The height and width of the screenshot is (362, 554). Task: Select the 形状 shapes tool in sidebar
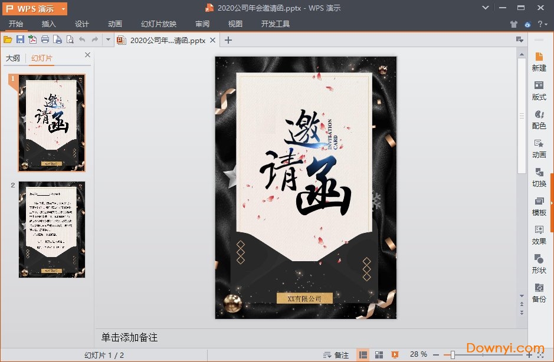point(539,265)
